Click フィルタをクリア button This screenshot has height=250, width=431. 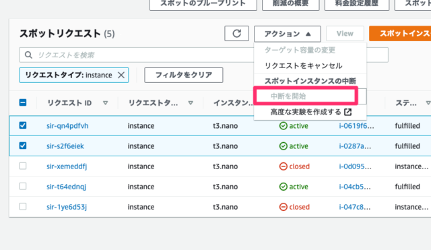(x=184, y=75)
